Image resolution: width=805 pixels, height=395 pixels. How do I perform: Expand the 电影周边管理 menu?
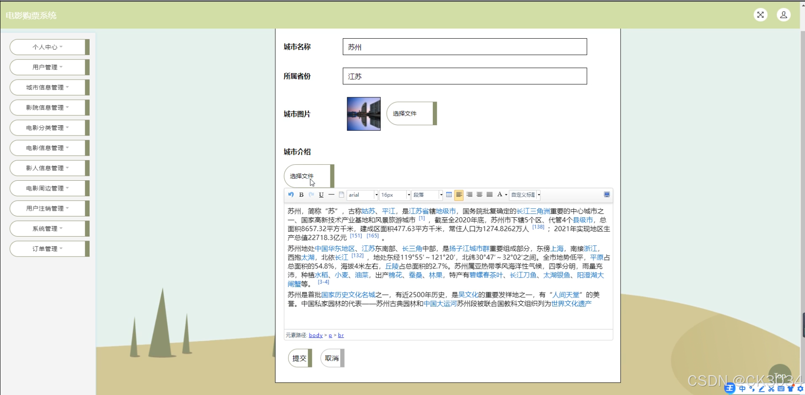(50, 188)
